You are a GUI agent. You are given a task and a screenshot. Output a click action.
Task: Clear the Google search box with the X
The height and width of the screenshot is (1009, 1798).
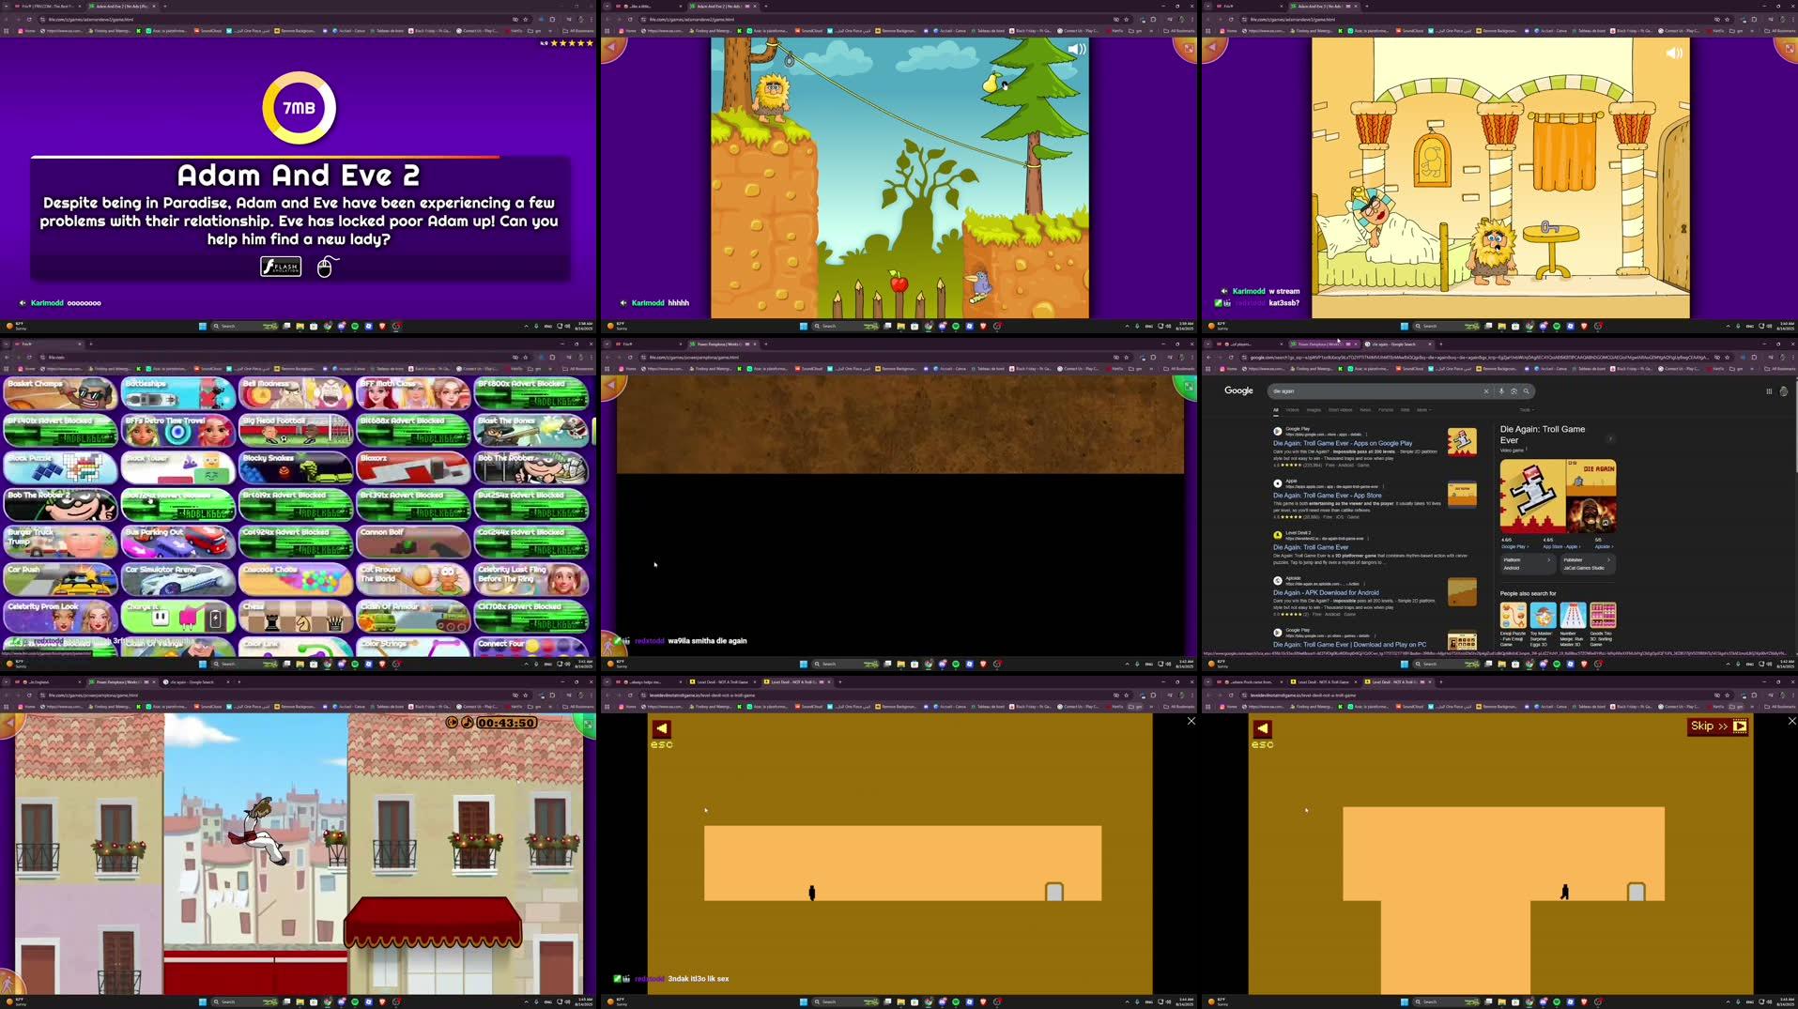tap(1485, 391)
